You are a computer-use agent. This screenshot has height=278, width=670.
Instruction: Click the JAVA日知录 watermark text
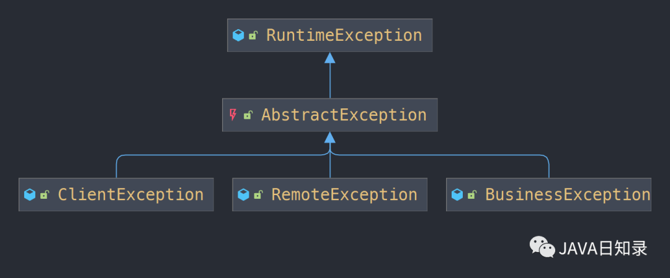tap(603, 248)
